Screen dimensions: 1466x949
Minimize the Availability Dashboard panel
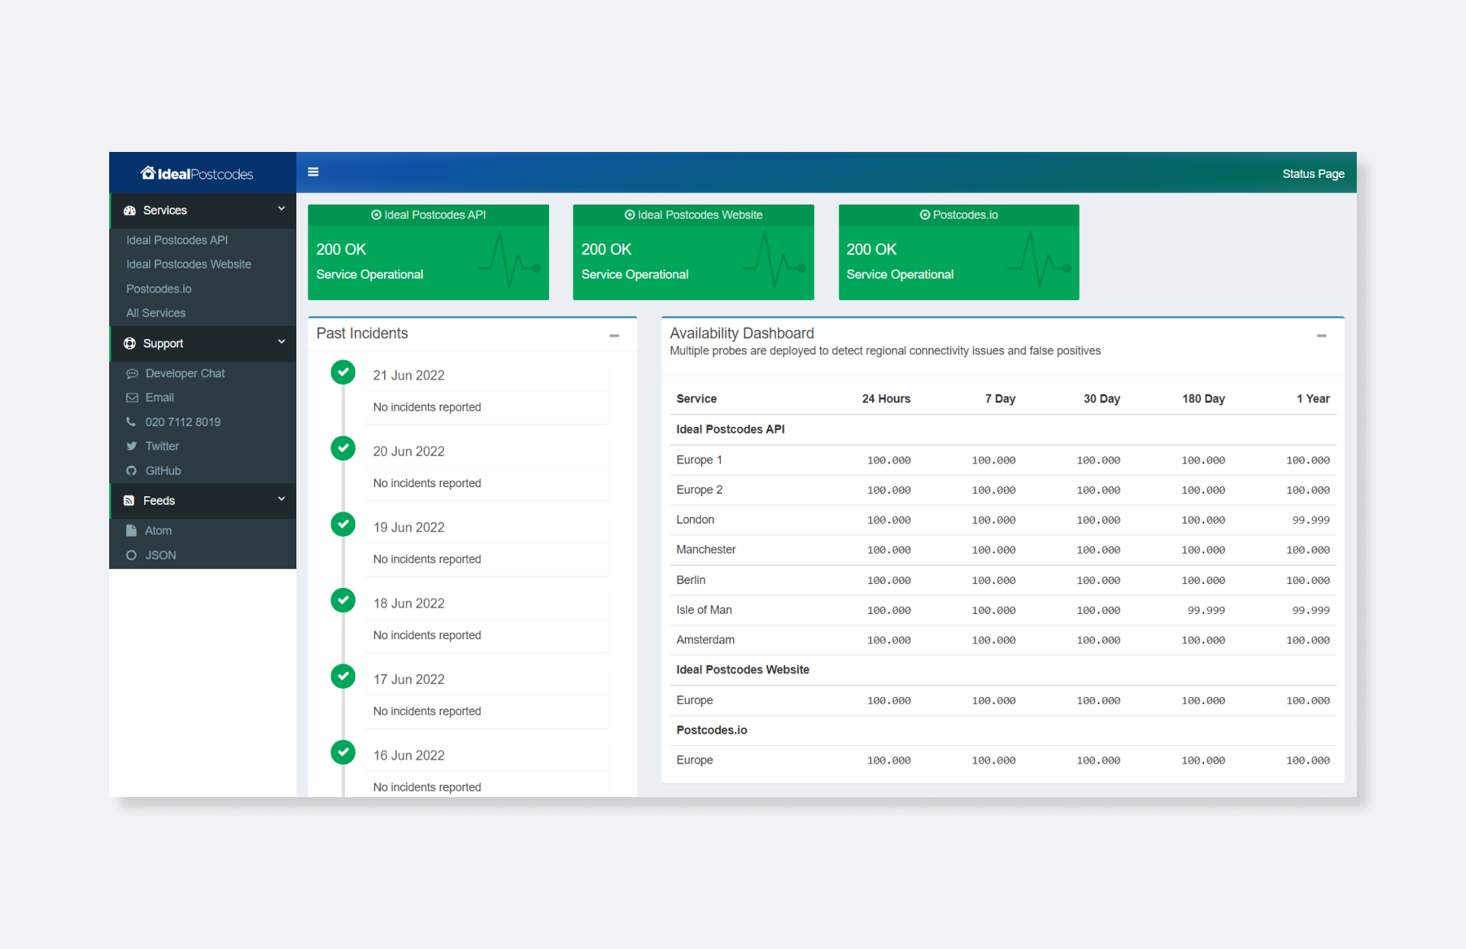(1321, 335)
